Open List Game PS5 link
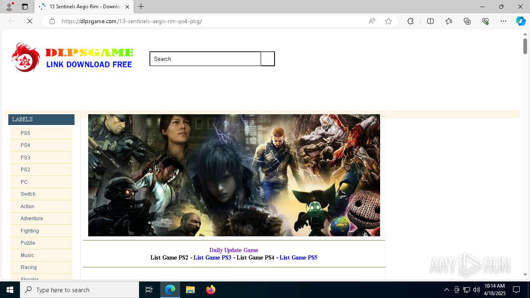Viewport: 530px width, 298px height. [299, 257]
